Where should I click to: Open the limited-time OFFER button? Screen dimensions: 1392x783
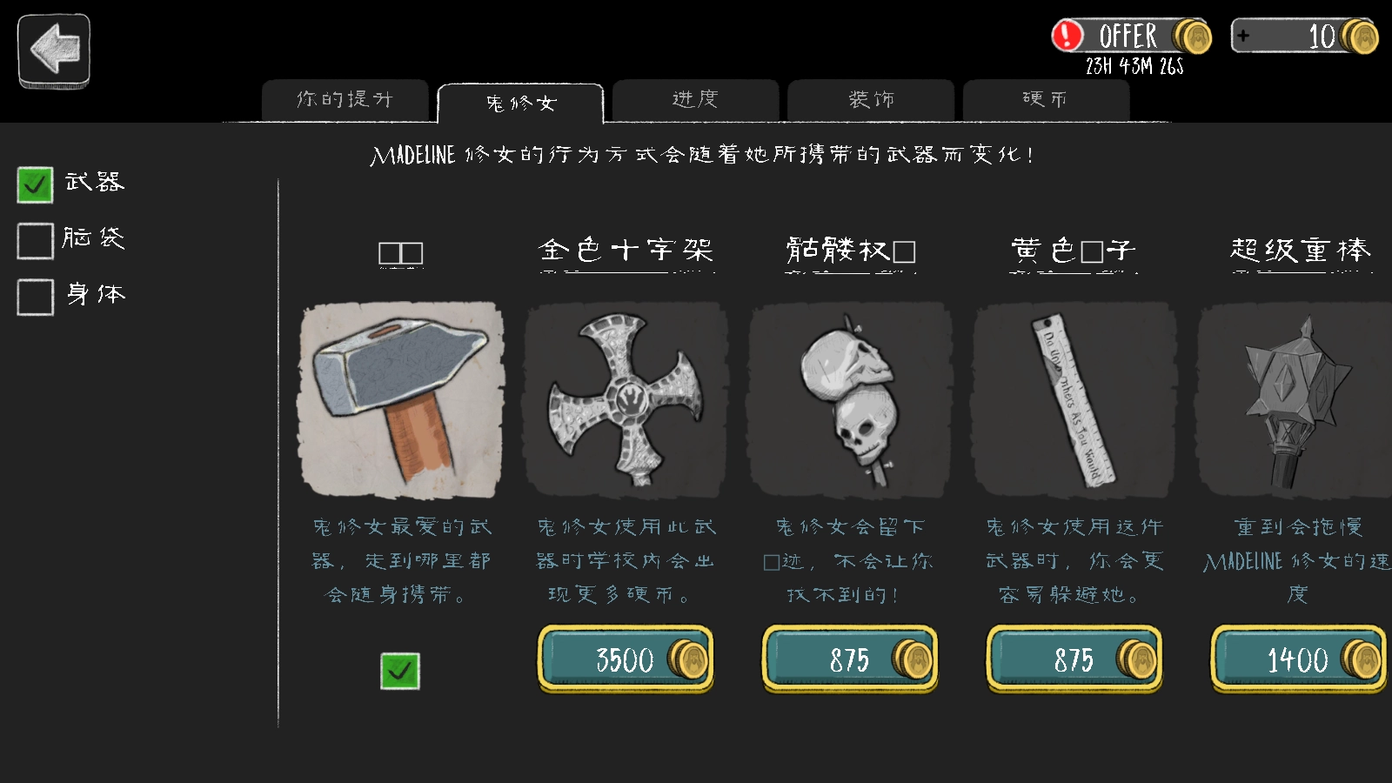(x=1131, y=37)
